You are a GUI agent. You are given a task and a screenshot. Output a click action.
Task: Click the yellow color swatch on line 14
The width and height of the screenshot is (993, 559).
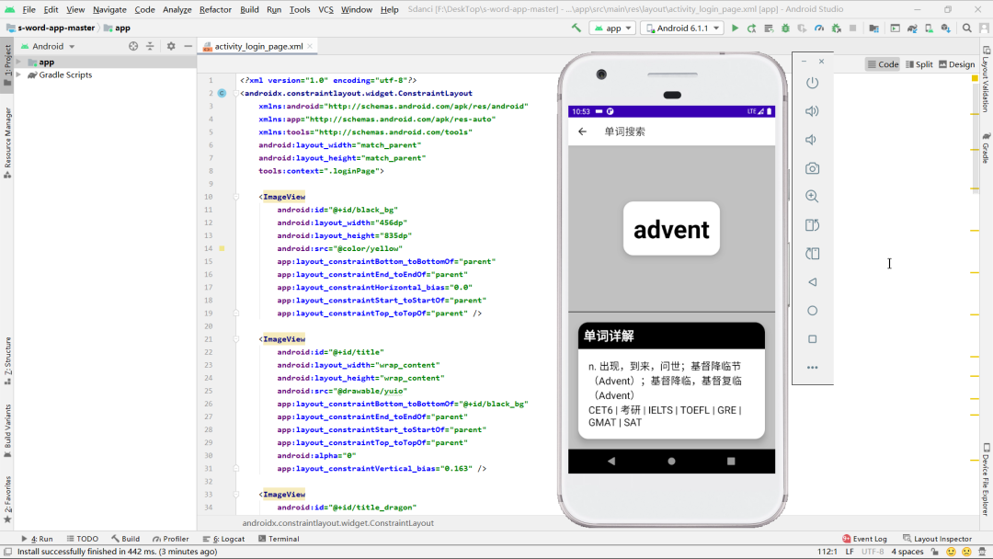tap(222, 249)
